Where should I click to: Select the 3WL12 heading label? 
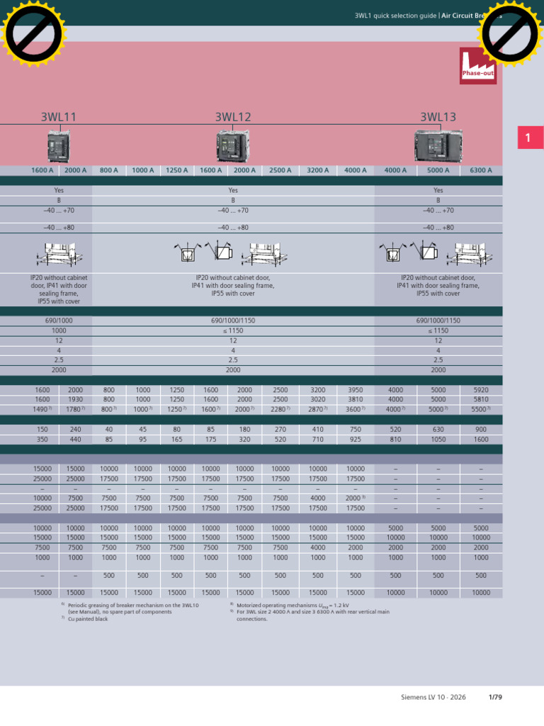coord(233,117)
